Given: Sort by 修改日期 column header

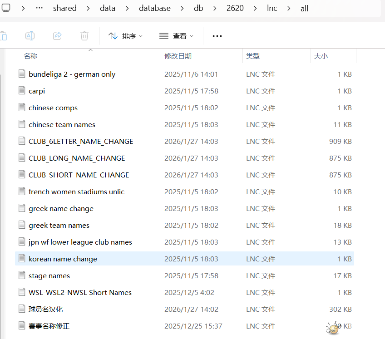Looking at the screenshot, I should [x=178, y=56].
